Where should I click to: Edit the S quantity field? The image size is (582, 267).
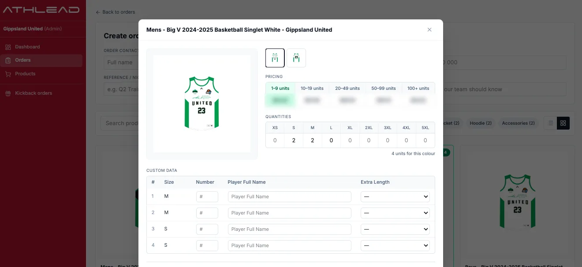[294, 141]
